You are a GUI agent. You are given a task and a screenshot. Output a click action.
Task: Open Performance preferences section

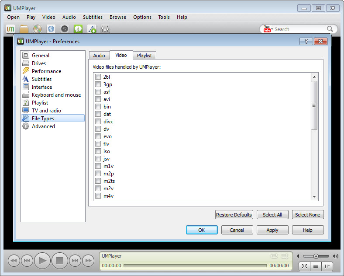(x=53, y=71)
